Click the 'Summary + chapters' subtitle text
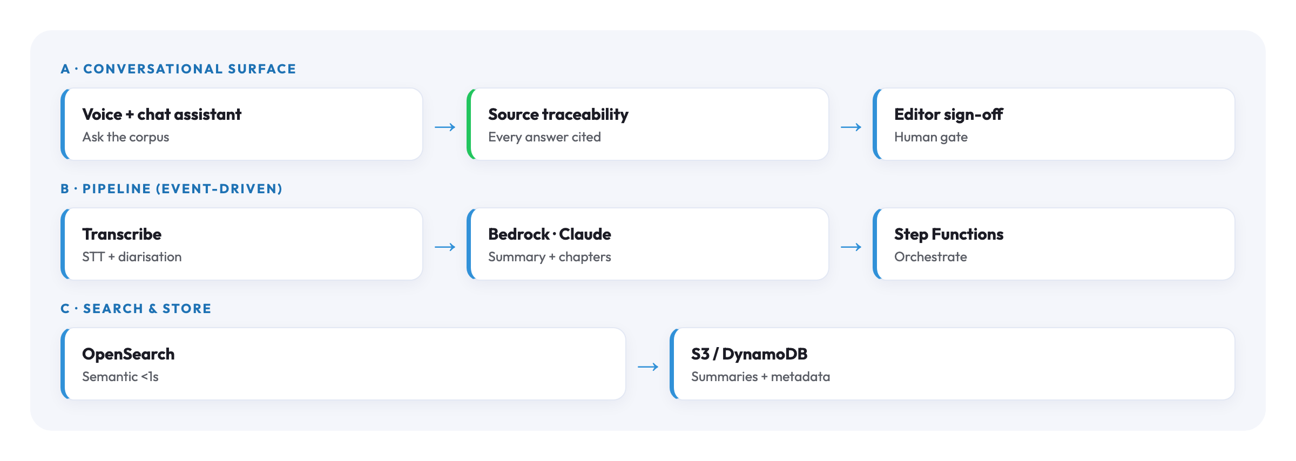 tap(550, 257)
